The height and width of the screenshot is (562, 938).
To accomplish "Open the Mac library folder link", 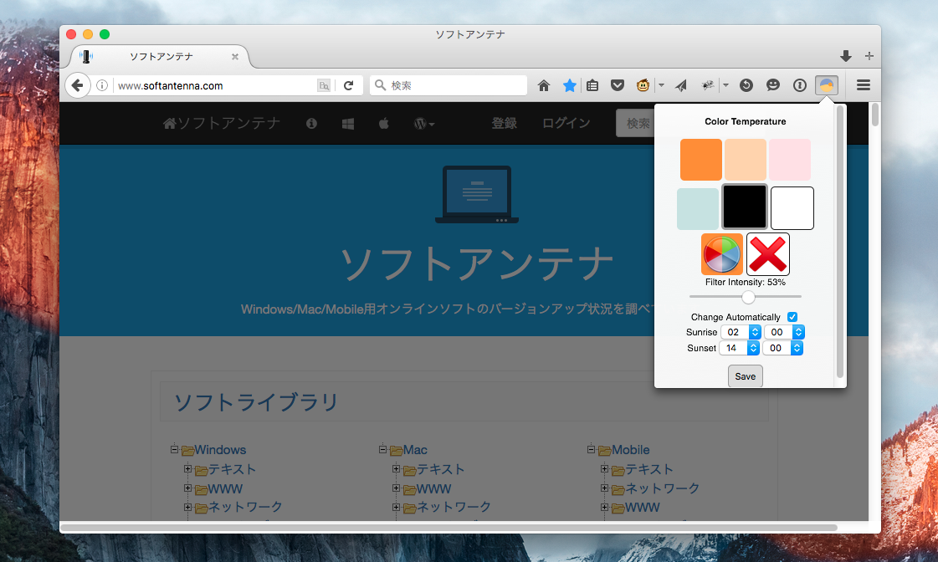I will [415, 450].
